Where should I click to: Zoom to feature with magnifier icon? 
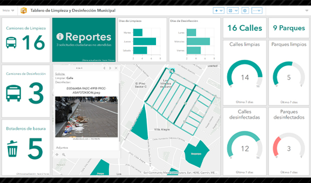pos(64,155)
